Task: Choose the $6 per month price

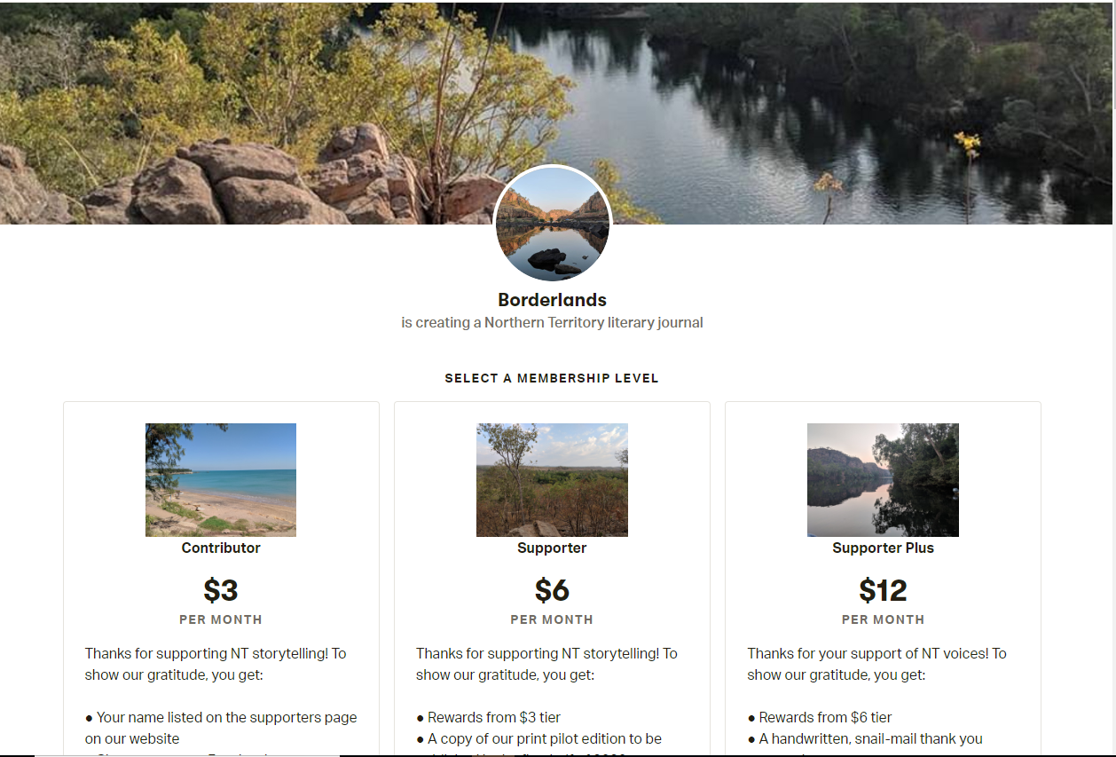Action: point(552,590)
